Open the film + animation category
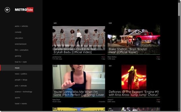 point(22,50)
